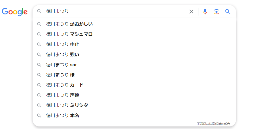Choose the 徳川まつり 強い suggestion
The image size is (257, 129).
point(134,54)
